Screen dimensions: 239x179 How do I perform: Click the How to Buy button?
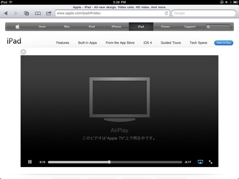click(224, 43)
